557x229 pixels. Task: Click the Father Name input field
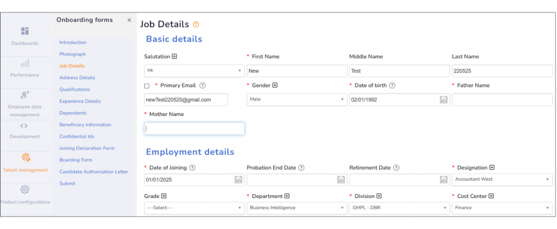pos(502,100)
